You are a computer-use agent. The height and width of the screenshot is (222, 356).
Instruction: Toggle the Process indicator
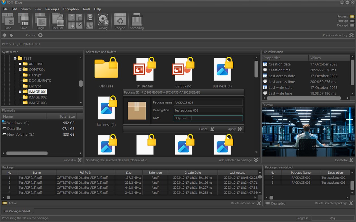pos(352,16)
